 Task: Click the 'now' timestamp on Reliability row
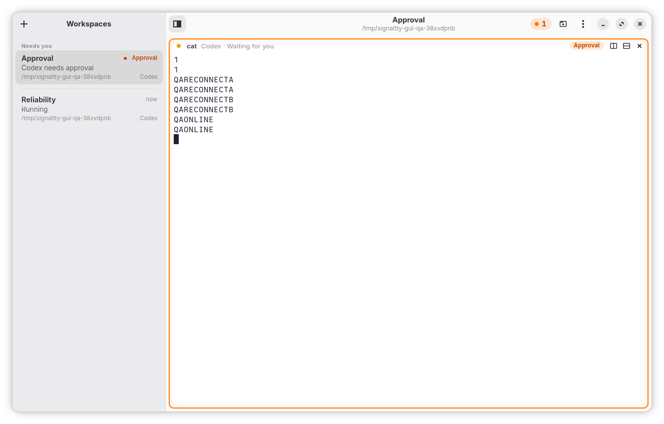coord(151,99)
